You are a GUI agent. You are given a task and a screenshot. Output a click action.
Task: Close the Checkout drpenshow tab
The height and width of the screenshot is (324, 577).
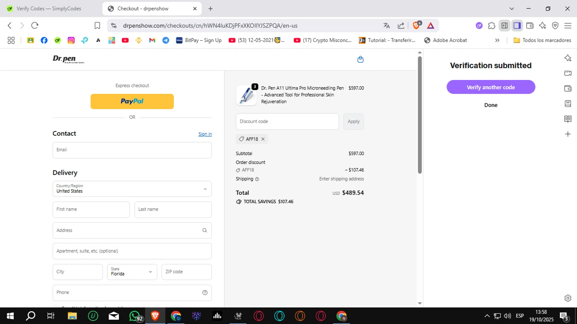(x=195, y=8)
